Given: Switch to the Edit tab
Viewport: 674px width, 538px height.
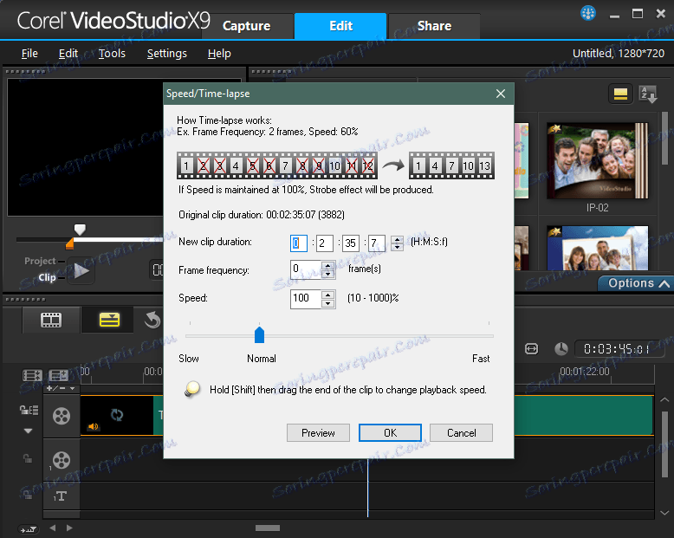Looking at the screenshot, I should 340,26.
